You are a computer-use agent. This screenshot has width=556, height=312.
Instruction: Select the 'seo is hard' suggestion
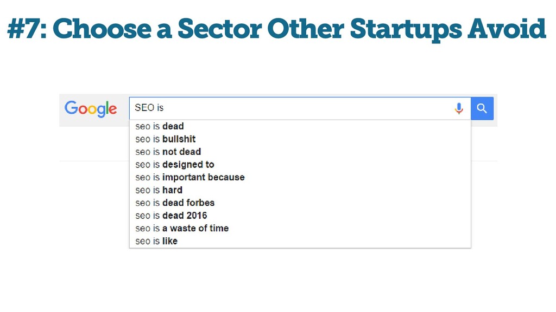pyautogui.click(x=300, y=190)
